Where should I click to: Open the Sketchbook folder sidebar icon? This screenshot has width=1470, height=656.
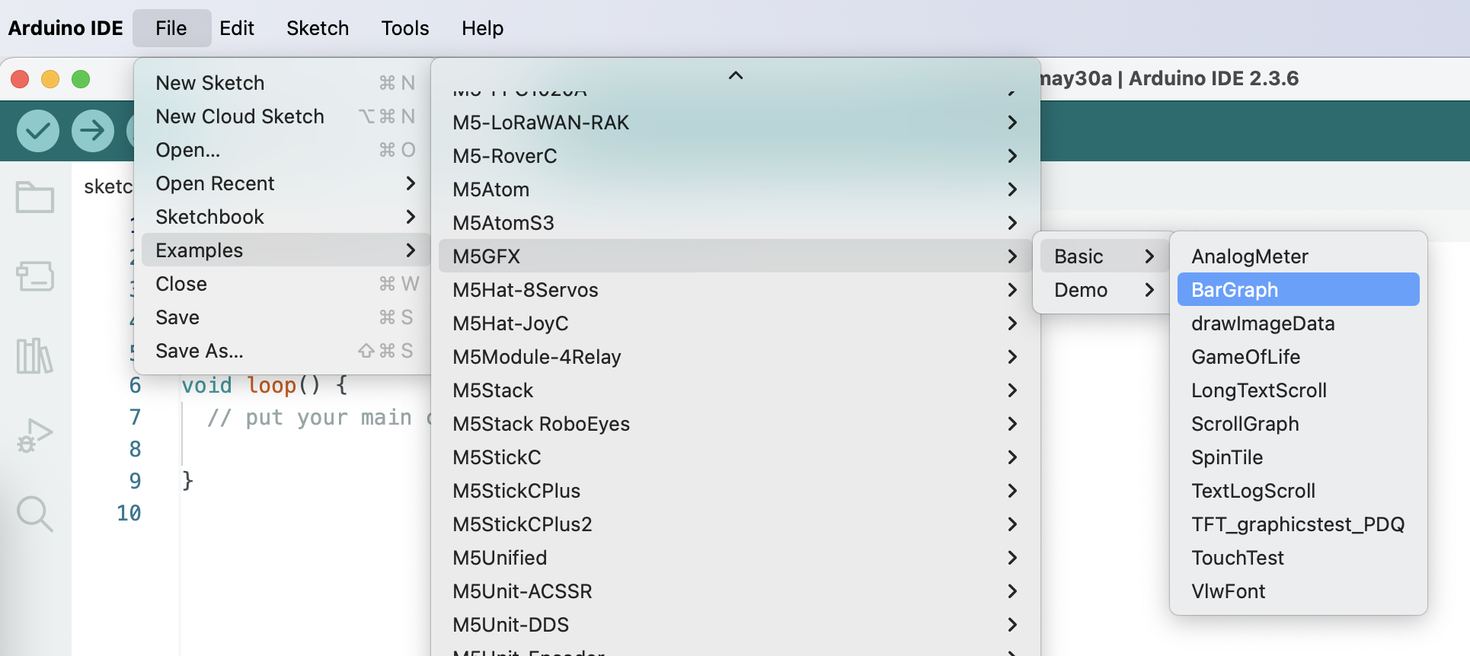click(35, 197)
